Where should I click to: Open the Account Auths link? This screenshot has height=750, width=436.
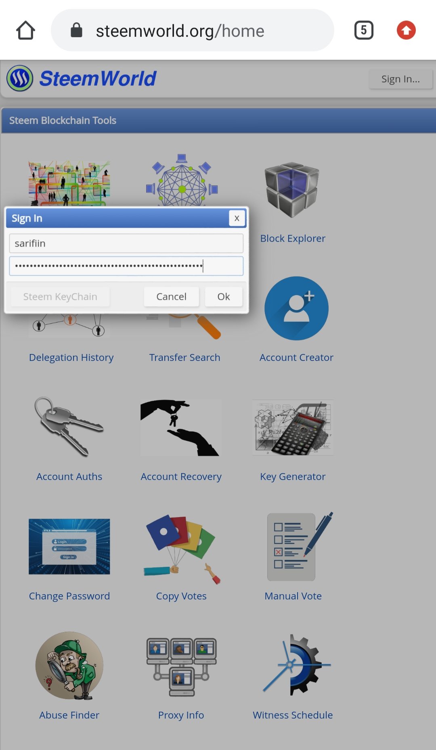(69, 477)
